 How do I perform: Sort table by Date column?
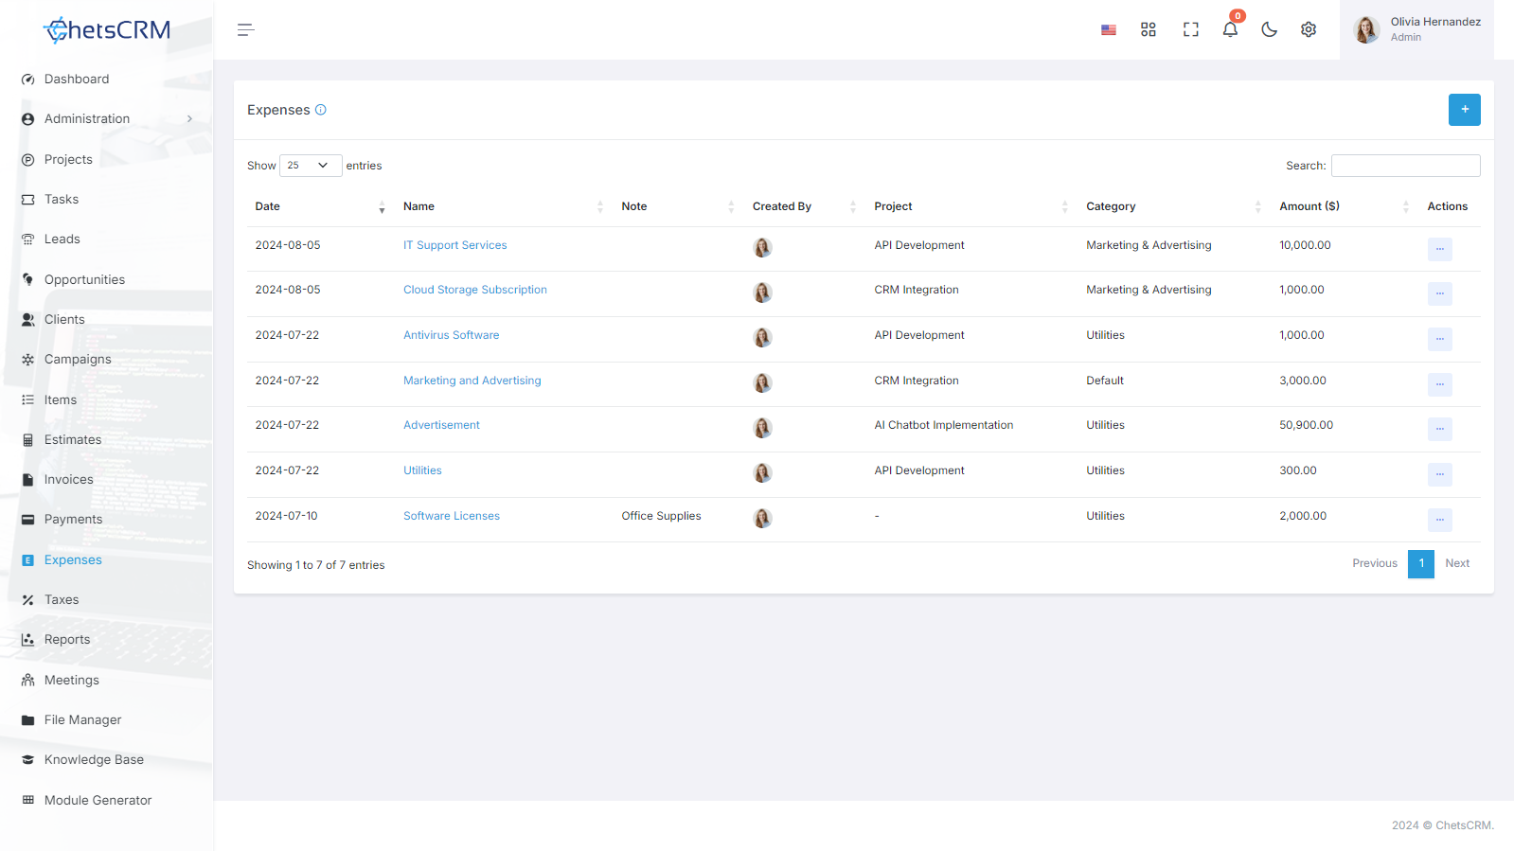(320, 206)
